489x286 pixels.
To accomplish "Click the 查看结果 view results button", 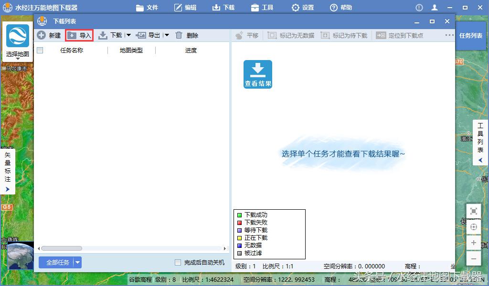I will (257, 74).
